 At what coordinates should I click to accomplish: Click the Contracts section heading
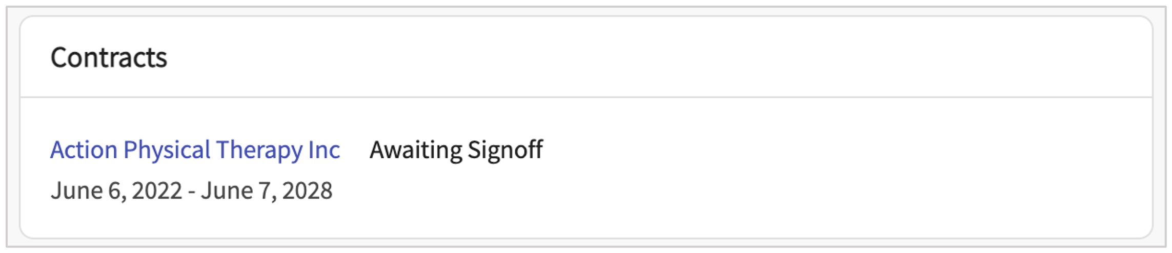pyautogui.click(x=109, y=57)
